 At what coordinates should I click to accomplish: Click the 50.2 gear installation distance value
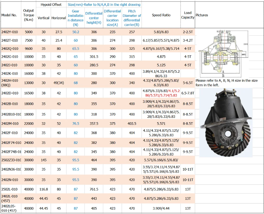[x=76, y=32]
